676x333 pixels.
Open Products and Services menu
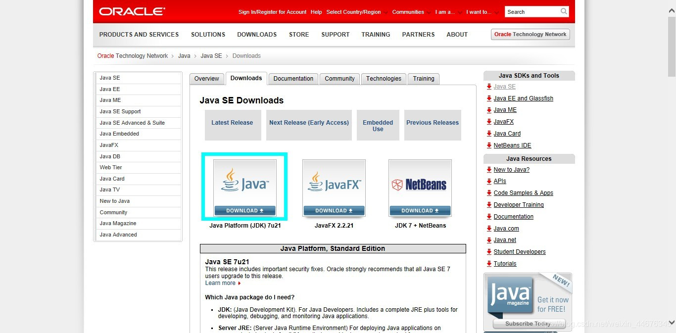click(139, 35)
